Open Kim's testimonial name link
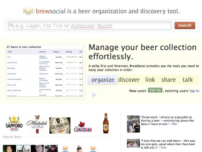 click(164, 148)
